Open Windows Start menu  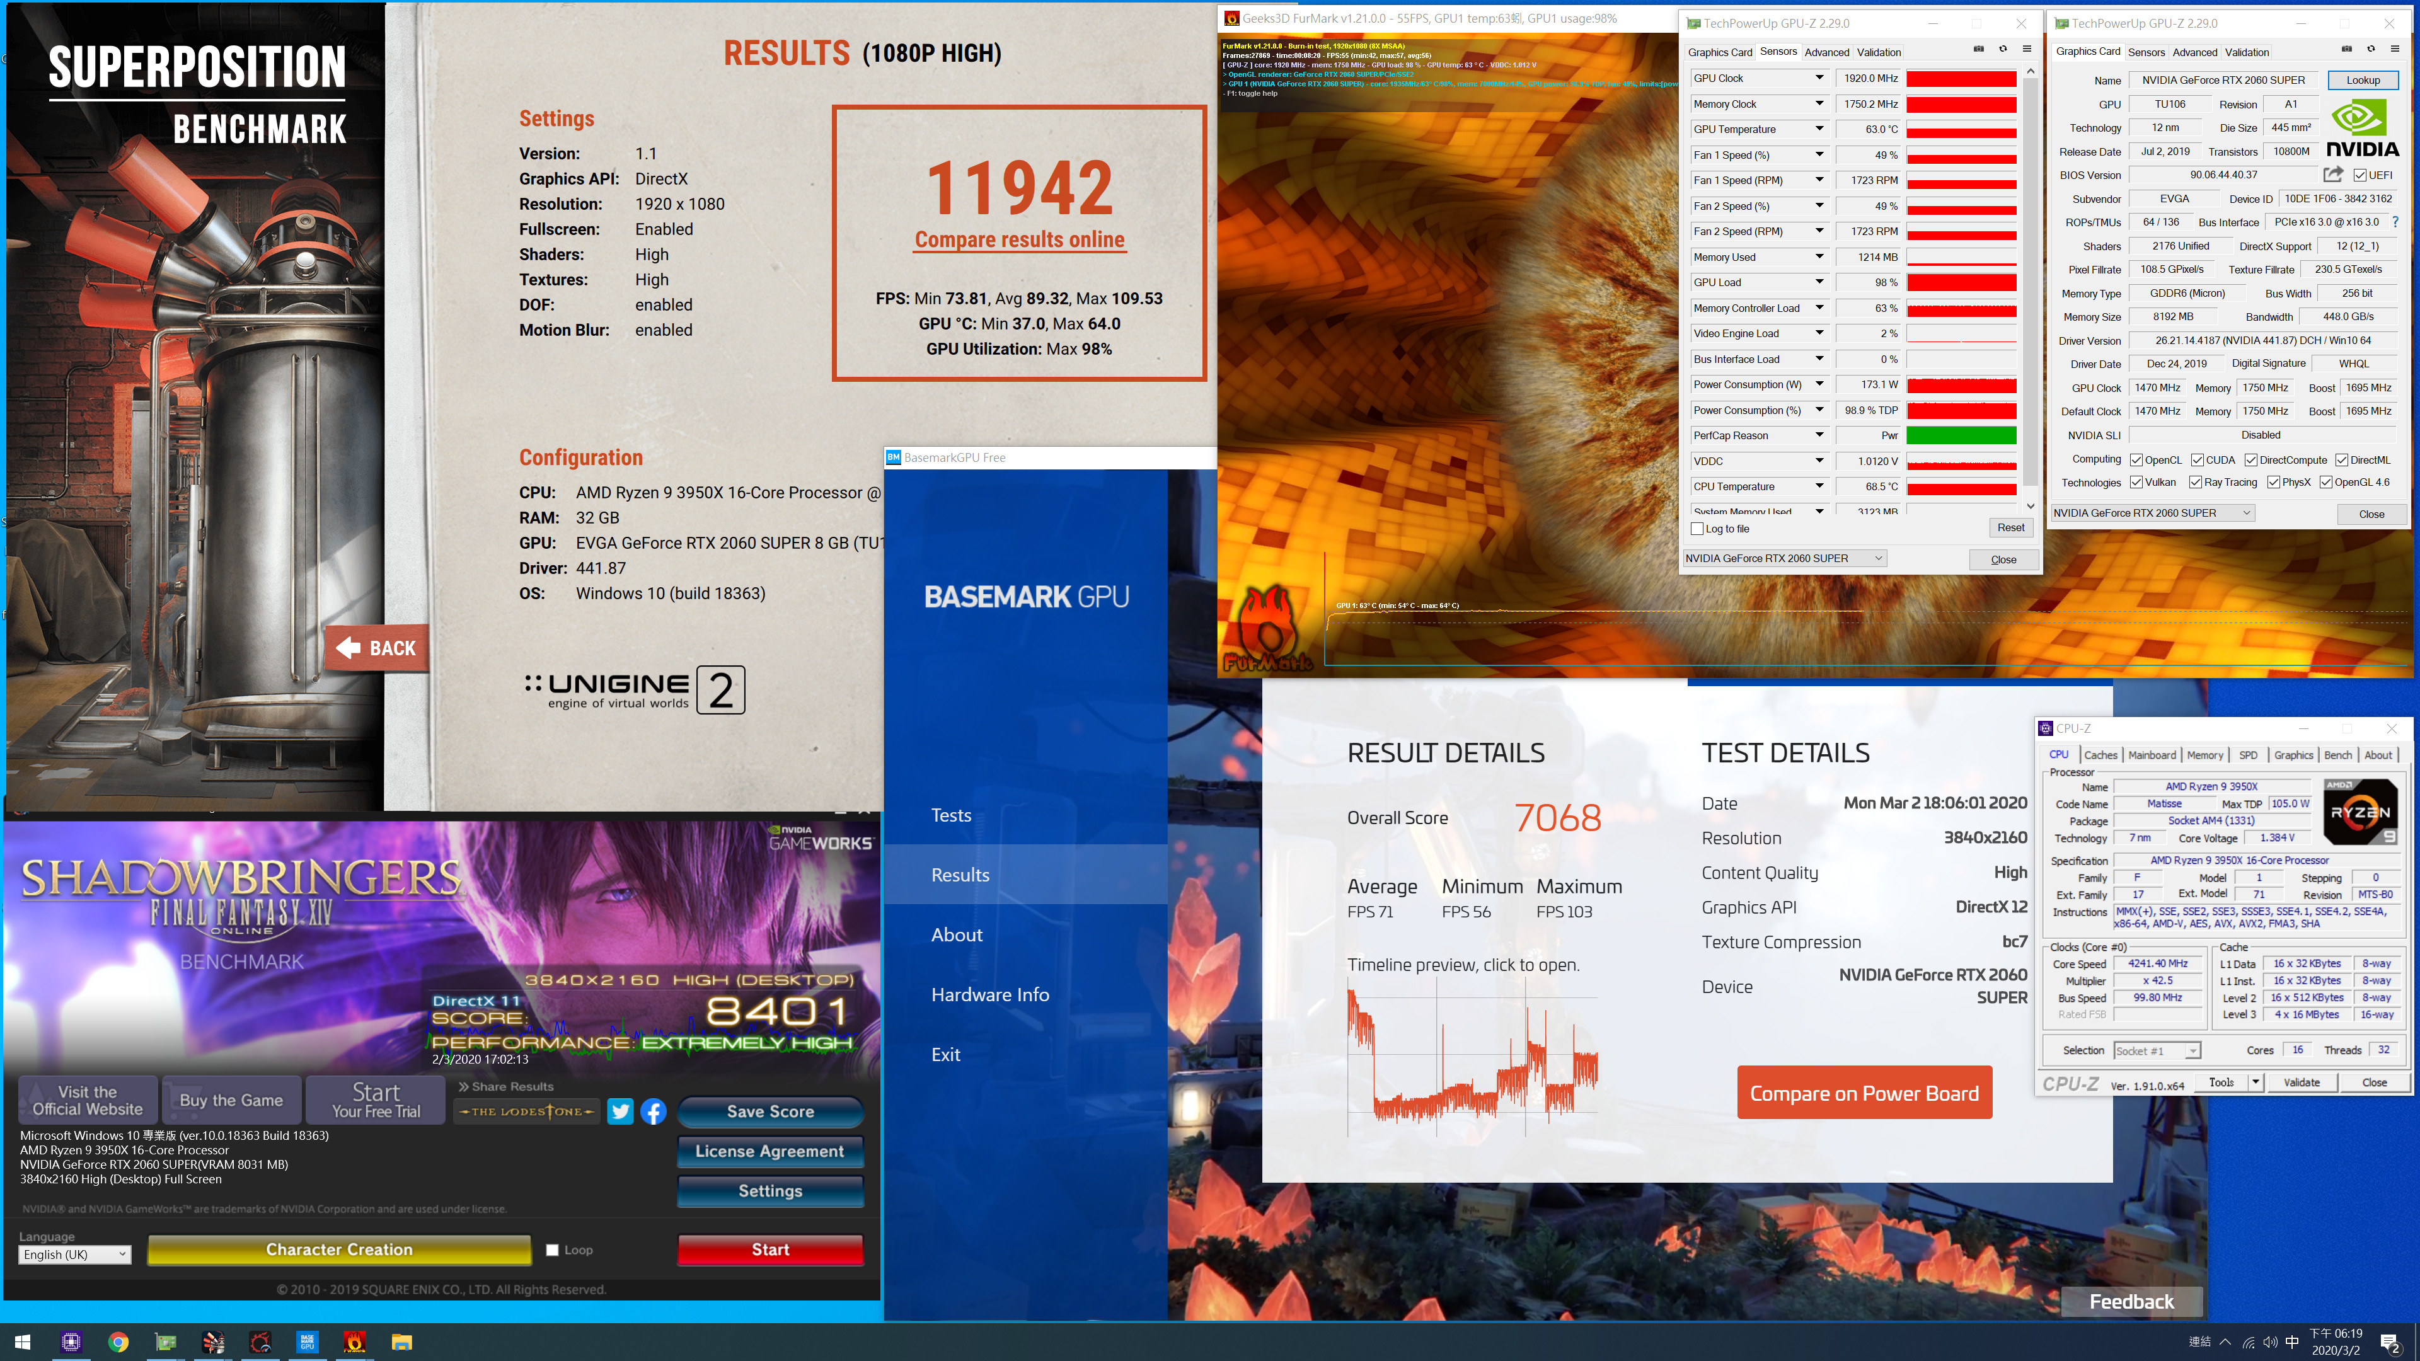coord(23,1342)
